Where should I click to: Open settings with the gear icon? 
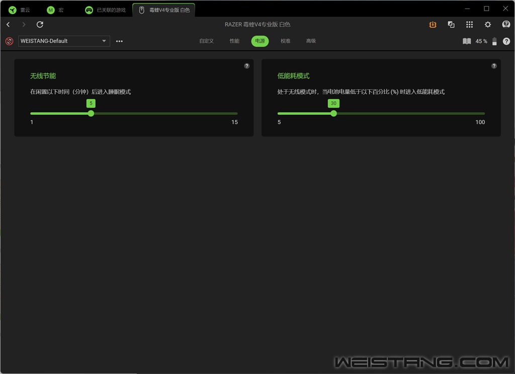[487, 25]
